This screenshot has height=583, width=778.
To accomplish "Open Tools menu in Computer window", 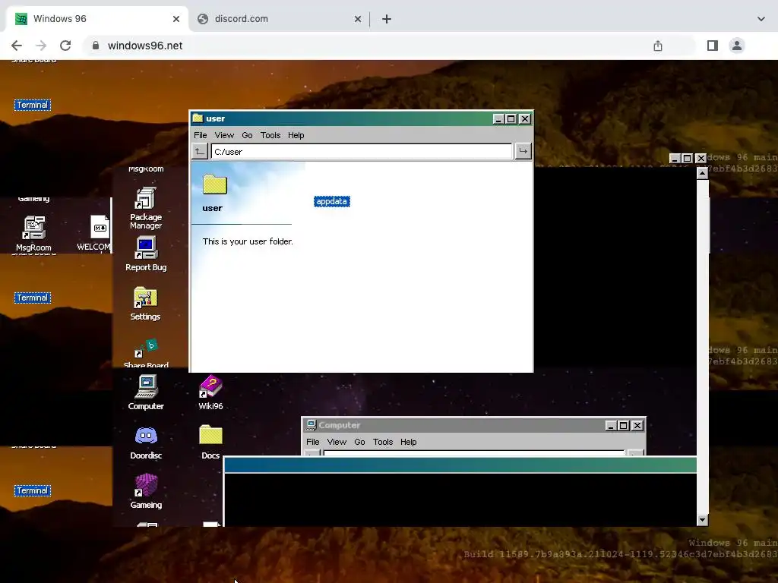I will (x=383, y=442).
